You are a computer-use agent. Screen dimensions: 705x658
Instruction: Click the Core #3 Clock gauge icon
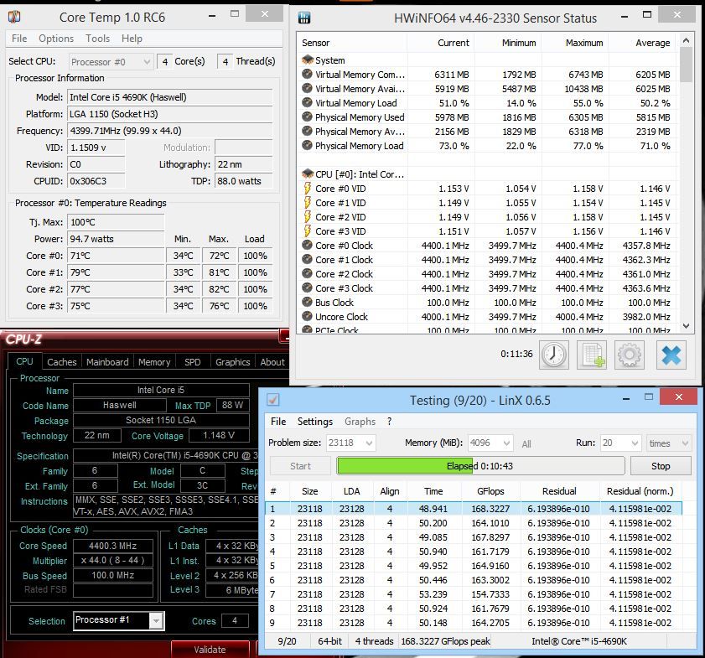(x=307, y=288)
